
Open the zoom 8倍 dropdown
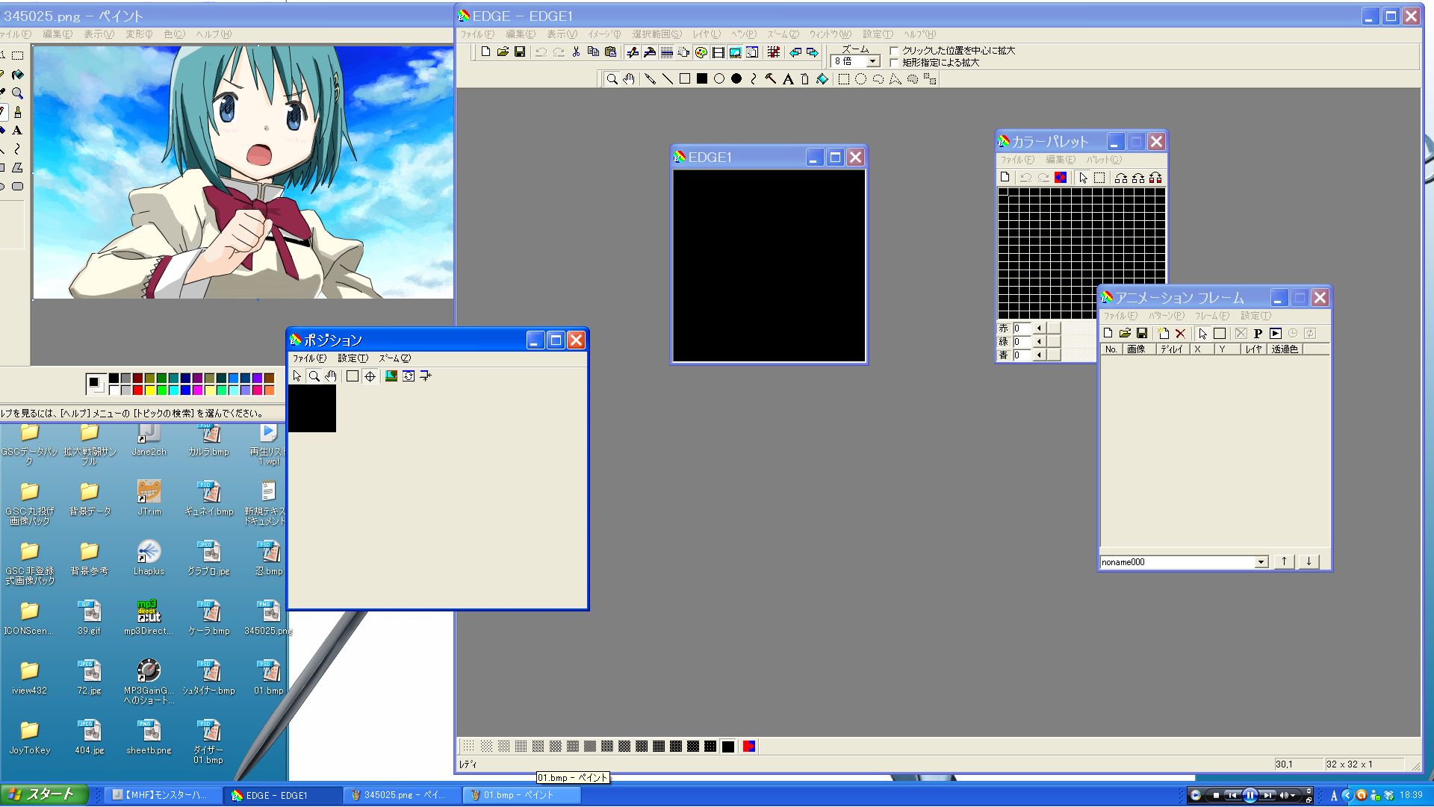[872, 62]
